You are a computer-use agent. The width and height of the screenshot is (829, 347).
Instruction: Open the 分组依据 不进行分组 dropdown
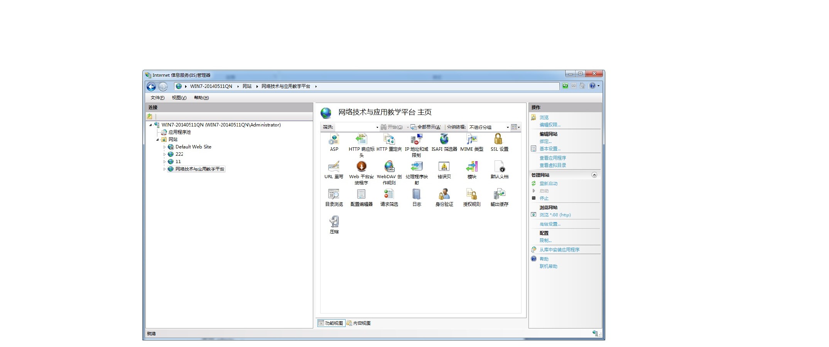489,127
